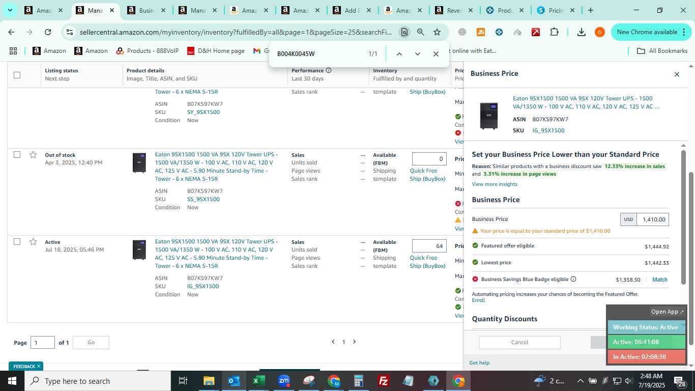Open the Chrome extensions puzzle icon
This screenshot has width=695, height=391.
point(555,32)
